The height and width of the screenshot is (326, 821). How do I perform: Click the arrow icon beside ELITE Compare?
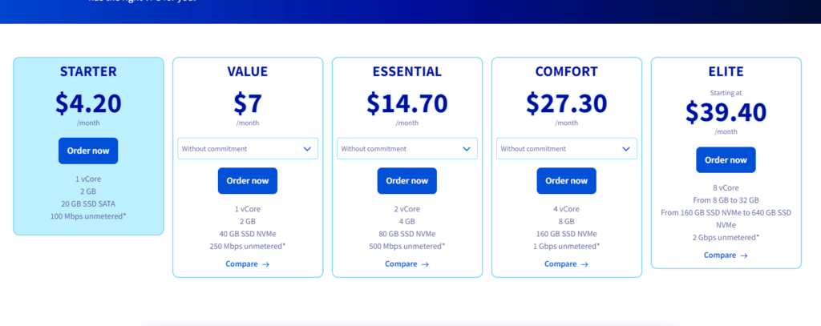(743, 256)
